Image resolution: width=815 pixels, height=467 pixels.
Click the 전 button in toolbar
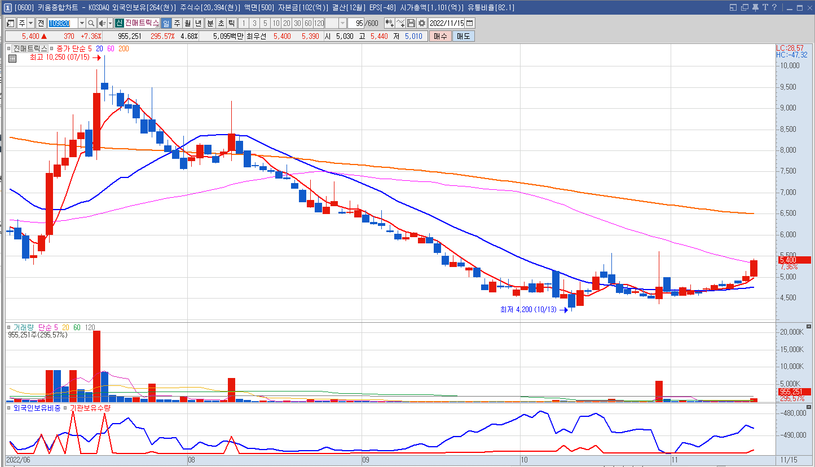tap(41, 23)
